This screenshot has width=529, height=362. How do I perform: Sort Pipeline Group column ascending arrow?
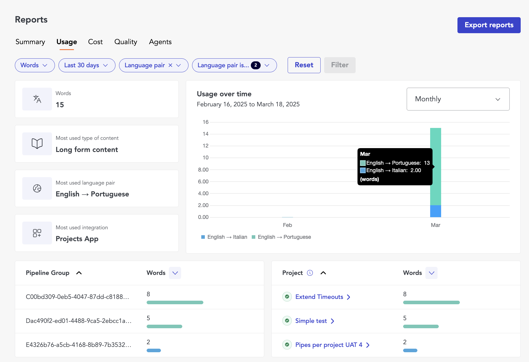[x=79, y=273]
